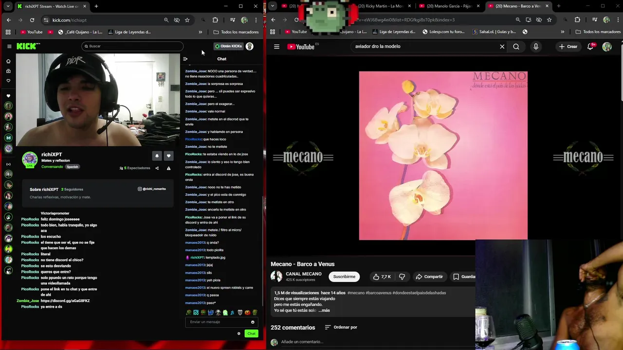623x350 pixels.
Task: Open the Conversando category link
Action: tap(52, 167)
